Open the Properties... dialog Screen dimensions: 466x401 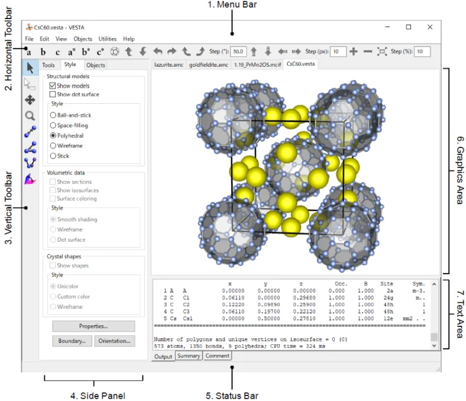tap(94, 326)
